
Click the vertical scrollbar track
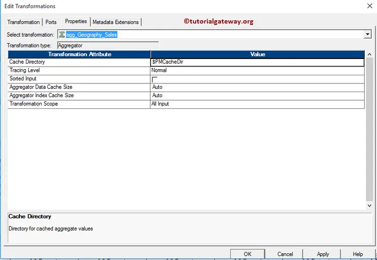[x=369, y=130]
